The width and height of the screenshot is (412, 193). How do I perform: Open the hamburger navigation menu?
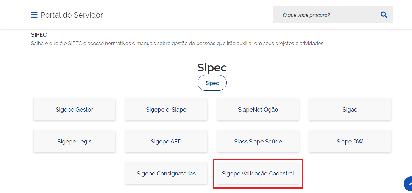(34, 15)
